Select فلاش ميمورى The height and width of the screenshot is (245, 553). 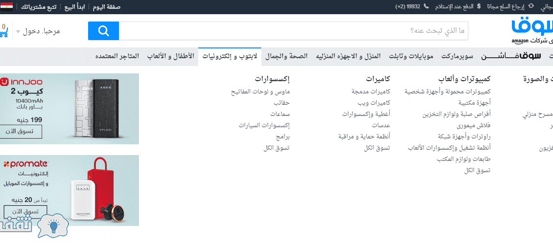(x=474, y=125)
